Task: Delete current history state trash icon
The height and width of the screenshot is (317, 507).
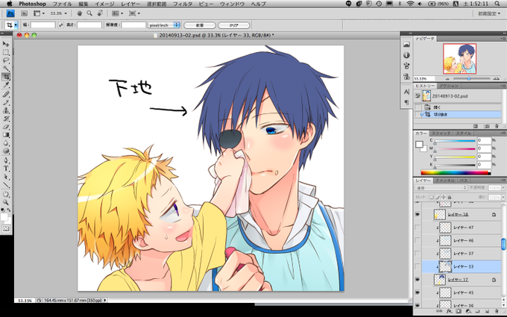Action: 497,126
